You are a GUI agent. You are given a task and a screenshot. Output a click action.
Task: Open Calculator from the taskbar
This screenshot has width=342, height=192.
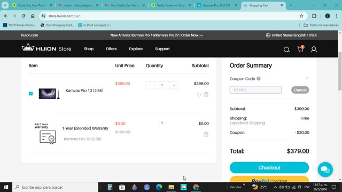click(x=110, y=187)
